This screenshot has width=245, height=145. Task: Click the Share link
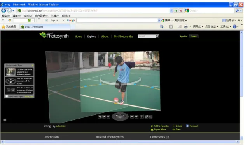(177, 129)
